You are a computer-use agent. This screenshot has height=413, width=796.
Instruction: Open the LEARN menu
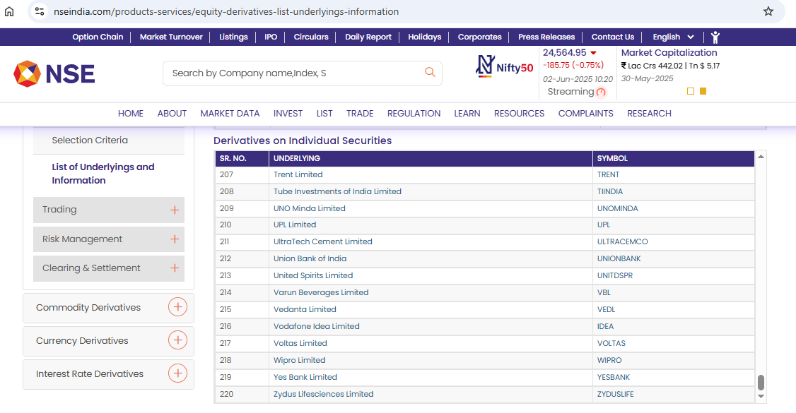coord(467,114)
